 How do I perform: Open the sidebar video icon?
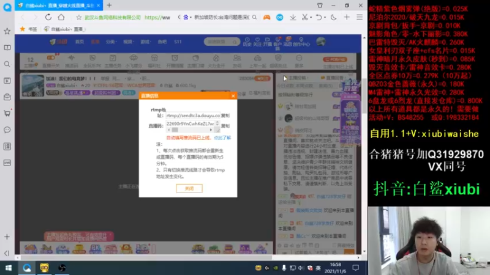tap(7, 81)
